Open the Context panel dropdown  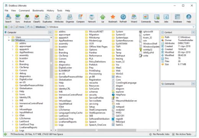193,32
